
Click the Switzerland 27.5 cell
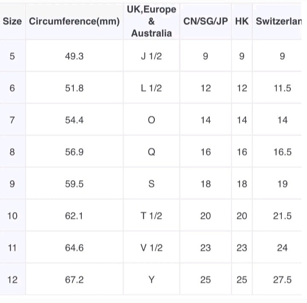click(282, 280)
